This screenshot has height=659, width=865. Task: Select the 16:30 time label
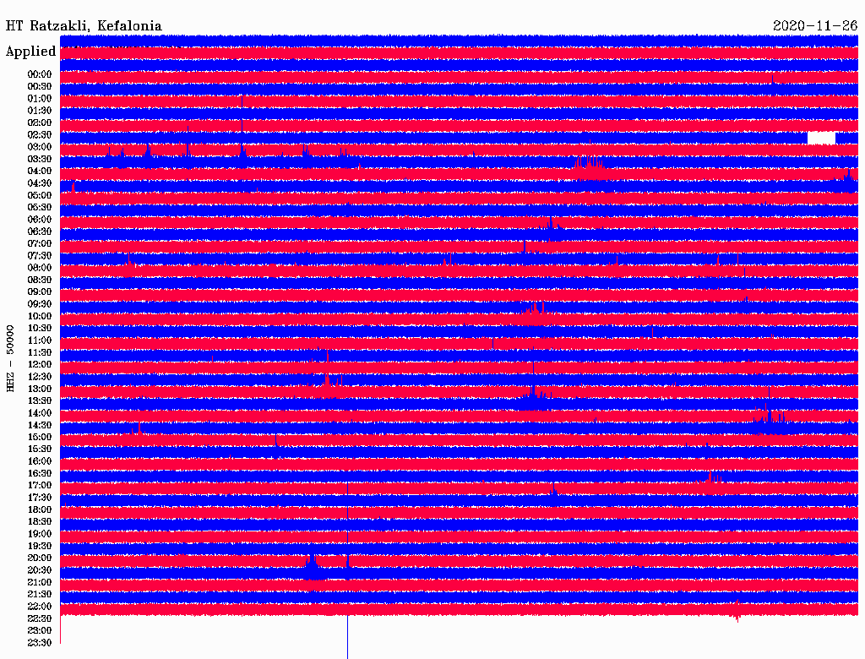pos(40,473)
